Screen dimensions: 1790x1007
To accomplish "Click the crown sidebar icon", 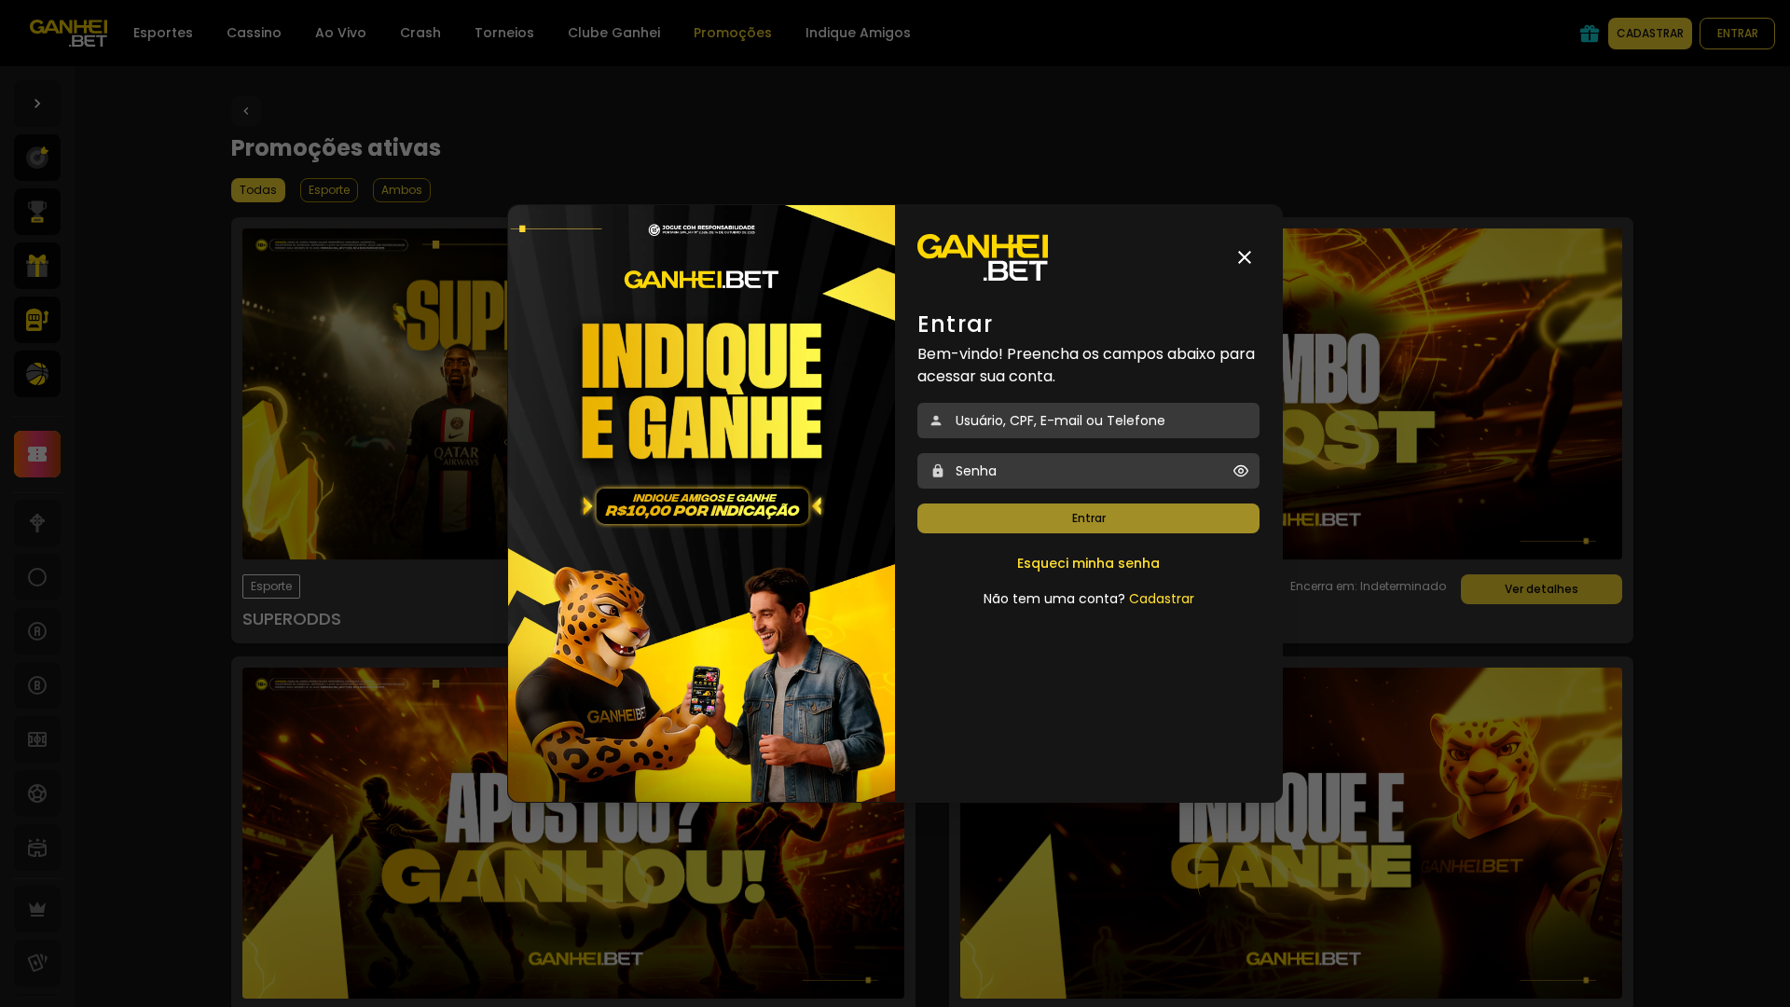I will pyautogui.click(x=37, y=909).
